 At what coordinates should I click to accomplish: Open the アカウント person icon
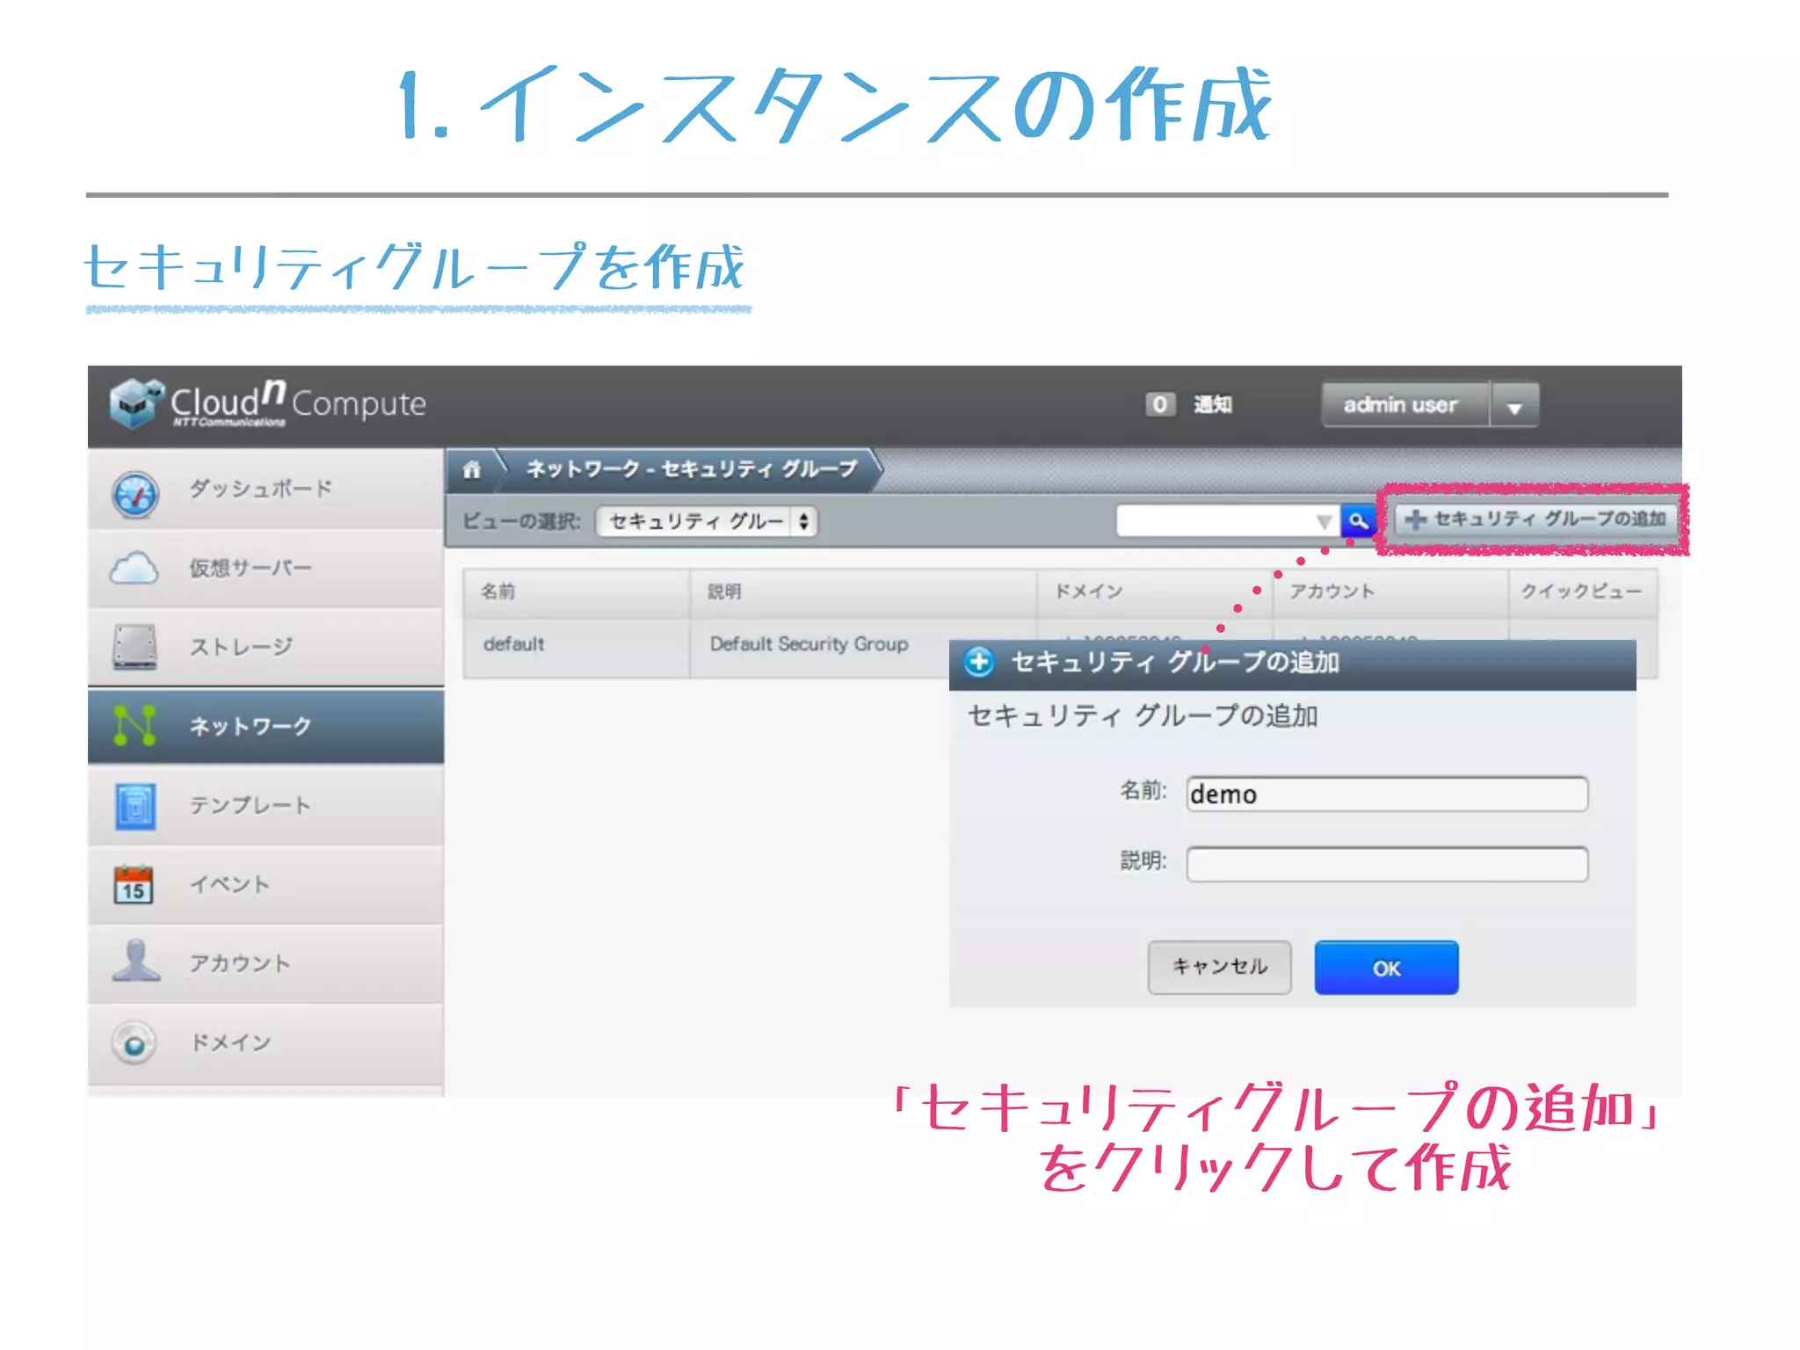point(134,962)
